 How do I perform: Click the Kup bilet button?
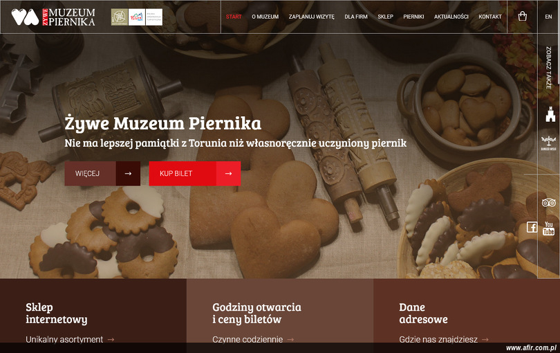pyautogui.click(x=195, y=174)
